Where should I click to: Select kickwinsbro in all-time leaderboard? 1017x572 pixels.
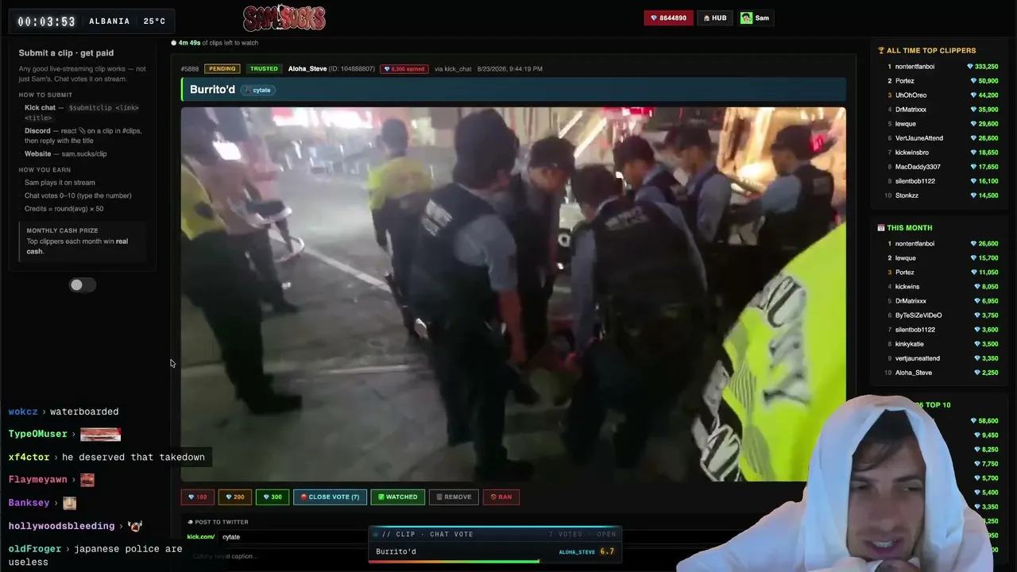point(912,153)
